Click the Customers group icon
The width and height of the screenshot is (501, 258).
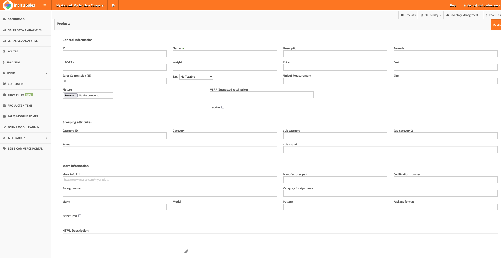click(4, 84)
